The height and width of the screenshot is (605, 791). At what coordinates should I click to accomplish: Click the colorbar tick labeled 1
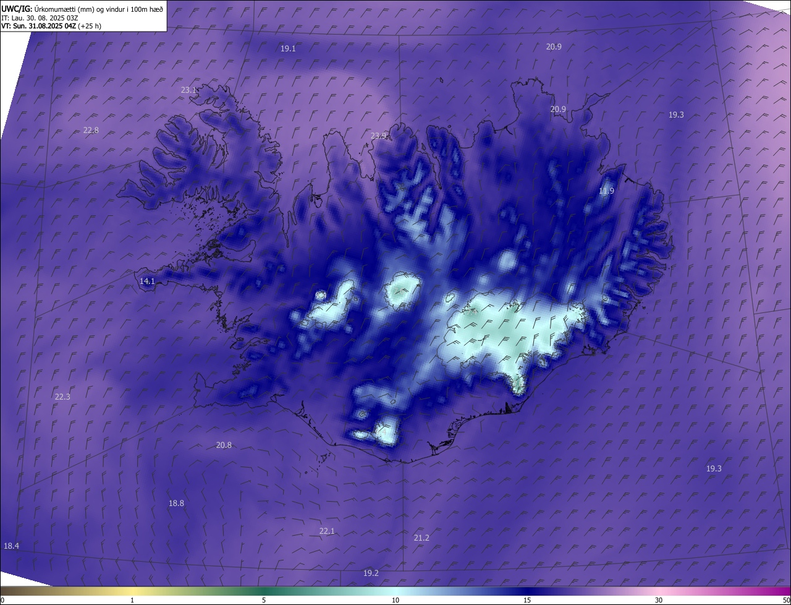point(132,601)
